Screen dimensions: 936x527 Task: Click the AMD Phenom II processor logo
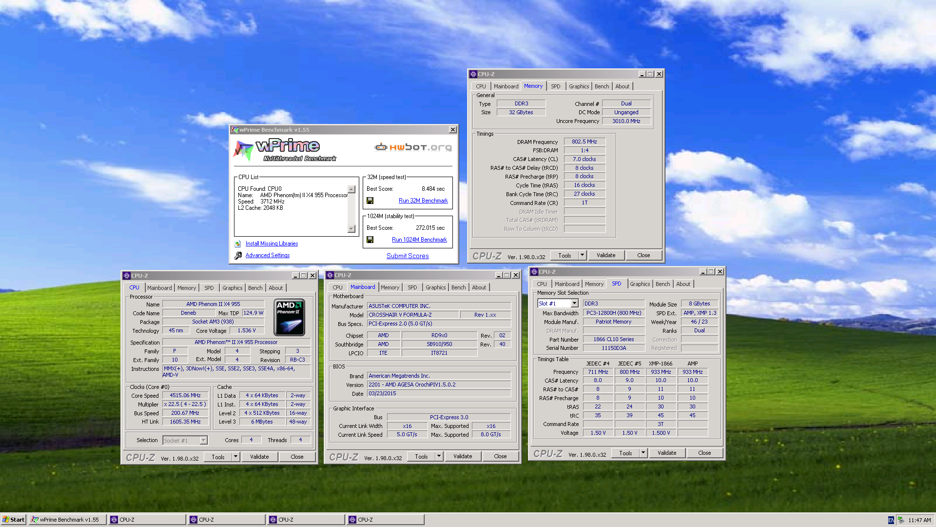tap(290, 317)
